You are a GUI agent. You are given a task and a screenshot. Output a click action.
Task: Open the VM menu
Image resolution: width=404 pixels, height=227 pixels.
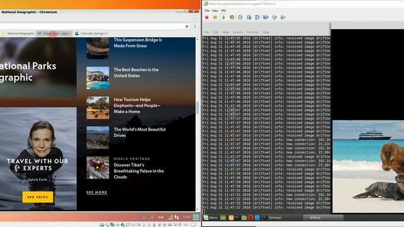click(223, 11)
